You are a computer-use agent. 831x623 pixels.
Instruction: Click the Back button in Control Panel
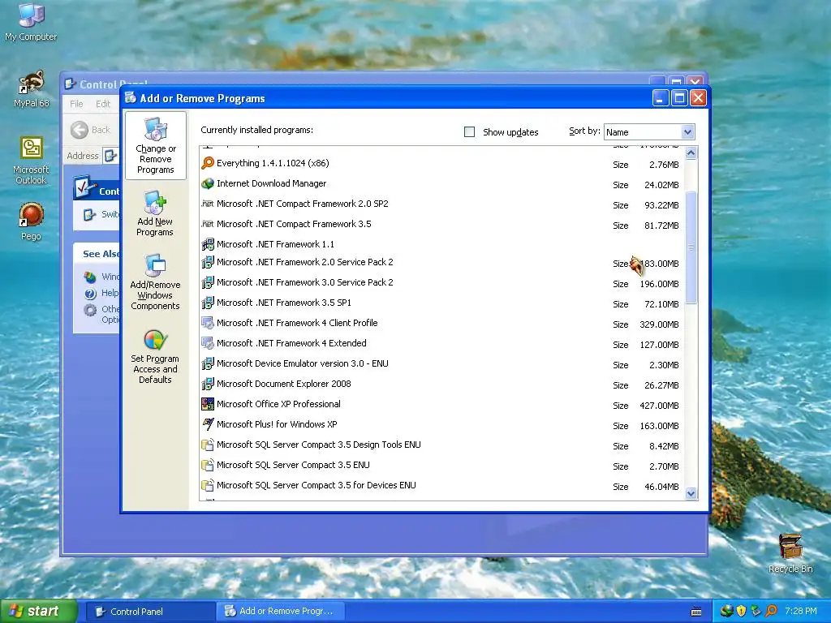(90, 130)
